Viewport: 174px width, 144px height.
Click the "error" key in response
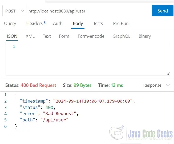tap(29, 113)
